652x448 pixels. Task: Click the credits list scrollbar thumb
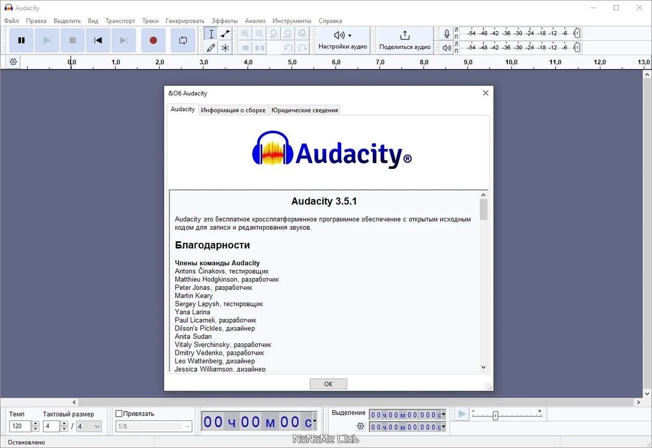coord(484,209)
